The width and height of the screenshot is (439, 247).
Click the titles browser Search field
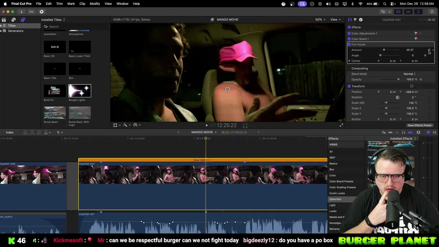pyautogui.click(x=76, y=27)
